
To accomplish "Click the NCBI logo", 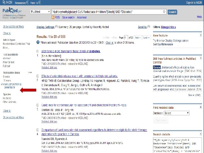I will click(x=7, y=2).
